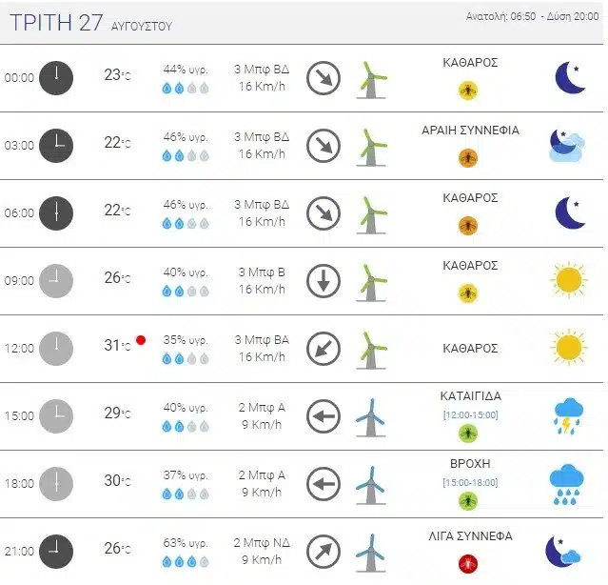Image resolution: width=608 pixels, height=585 pixels.
Task: Click the orange mosquito icon at 06:00
Action: [x=468, y=226]
